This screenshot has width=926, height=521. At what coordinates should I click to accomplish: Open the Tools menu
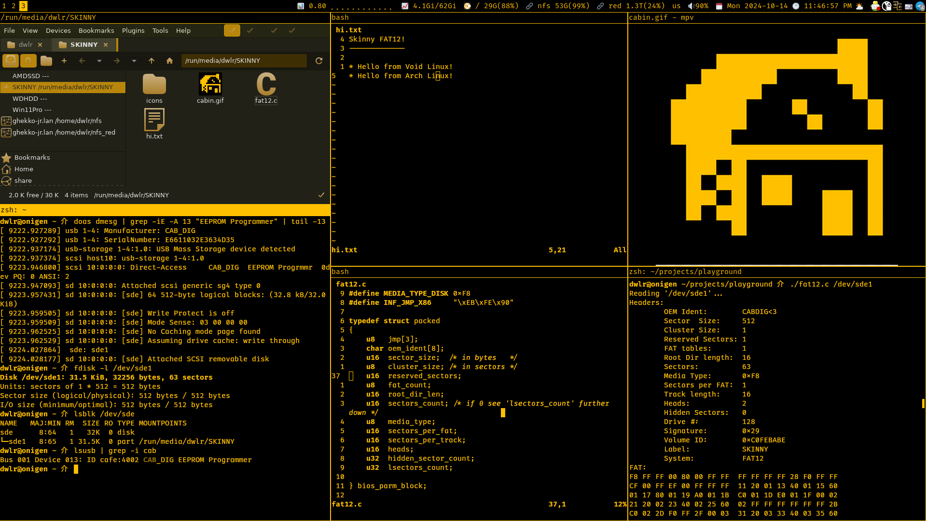[x=160, y=30]
